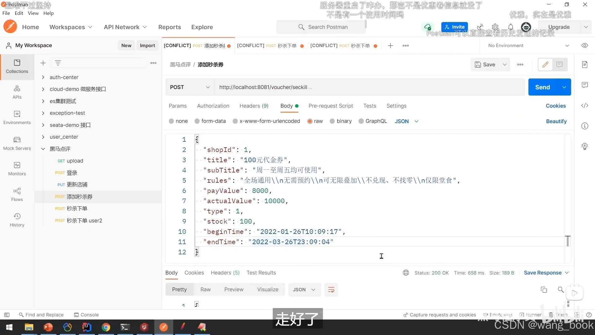The width and height of the screenshot is (595, 335).
Task: Open collections panel three-dot options
Action: point(153,63)
